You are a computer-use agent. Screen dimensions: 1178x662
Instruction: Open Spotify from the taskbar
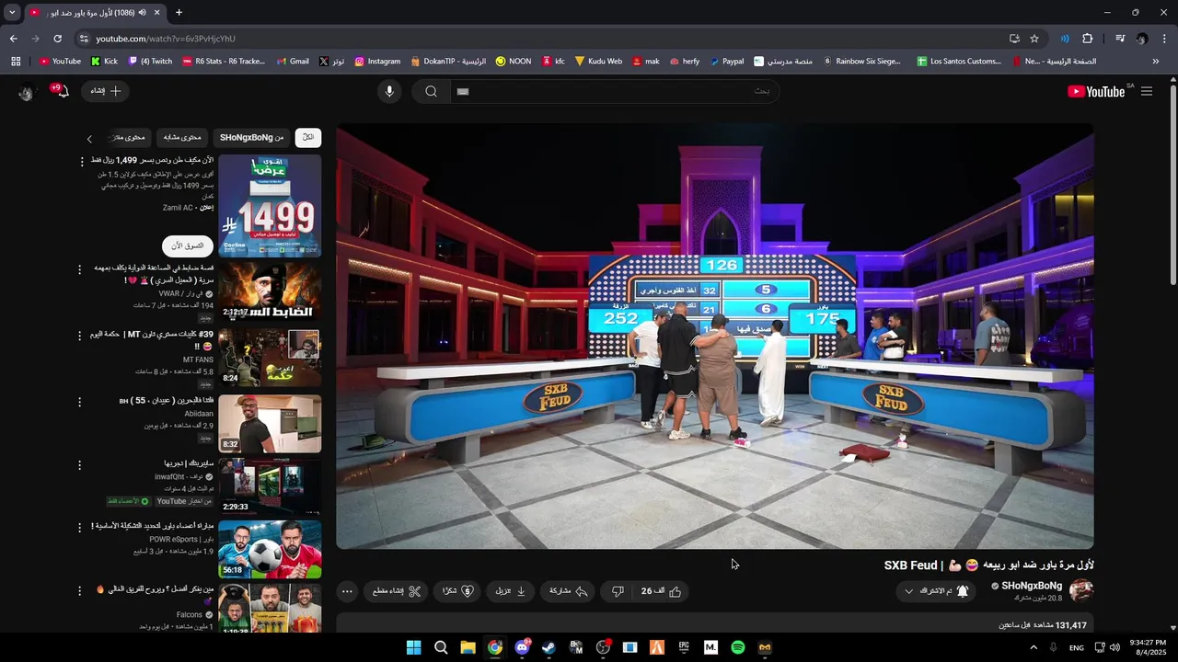point(738,647)
